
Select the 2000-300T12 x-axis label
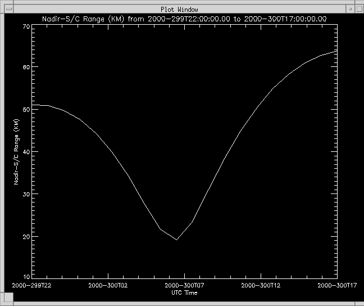pyautogui.click(x=261, y=286)
